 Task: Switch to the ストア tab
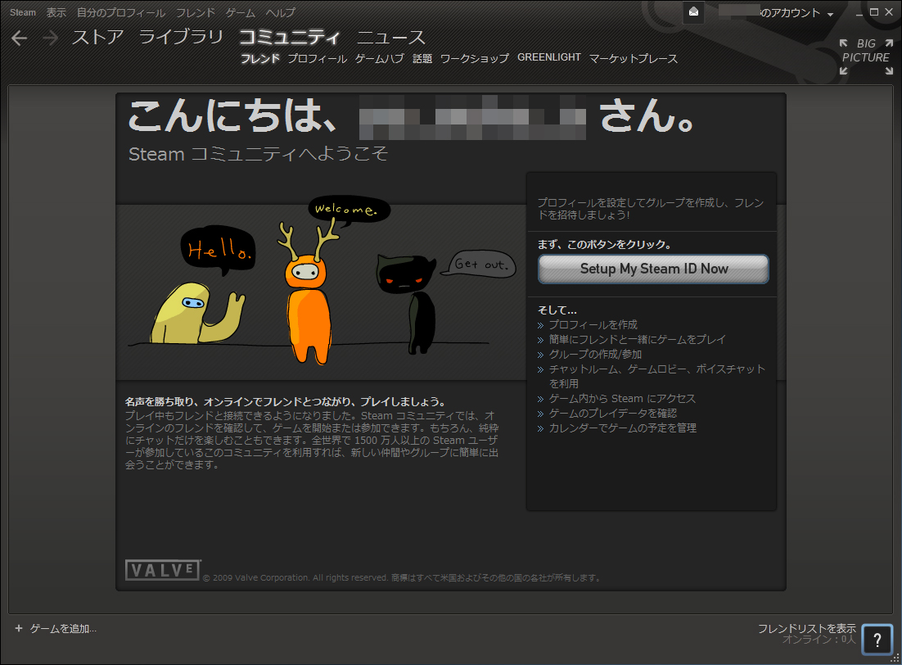[x=97, y=37]
